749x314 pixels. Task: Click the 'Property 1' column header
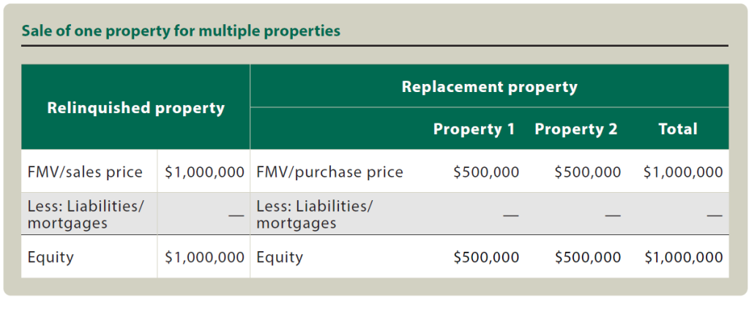pos(474,129)
